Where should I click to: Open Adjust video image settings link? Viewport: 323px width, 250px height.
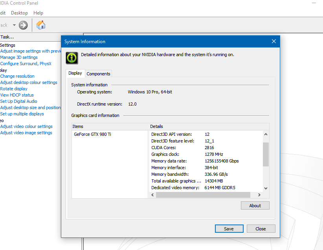pos(26,133)
